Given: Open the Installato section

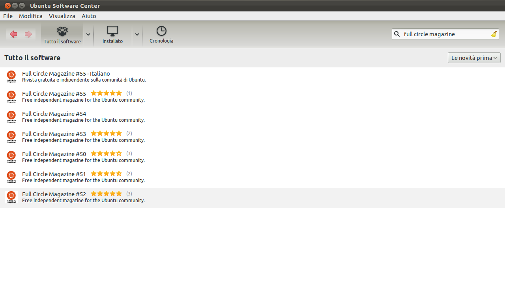Looking at the screenshot, I should click(x=112, y=35).
